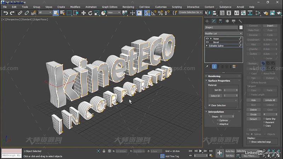
Task: Open the Arnold menu
Action: coord(240,7)
